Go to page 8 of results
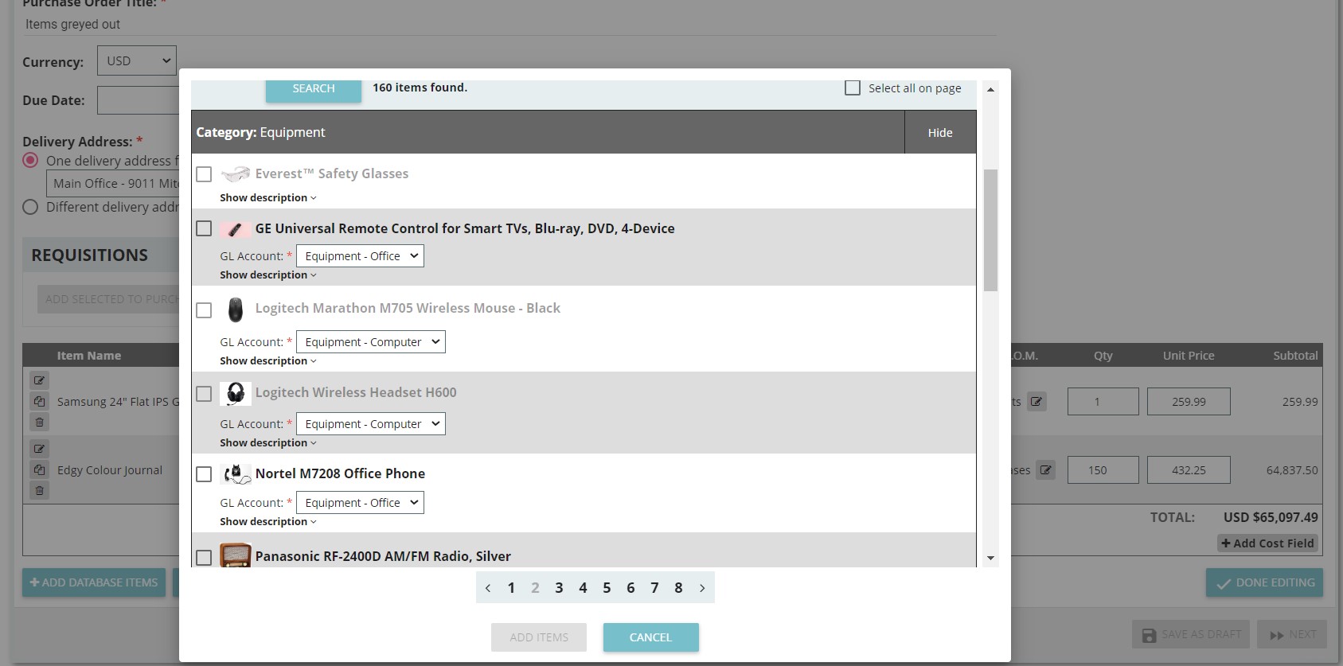1343x666 pixels. click(678, 588)
